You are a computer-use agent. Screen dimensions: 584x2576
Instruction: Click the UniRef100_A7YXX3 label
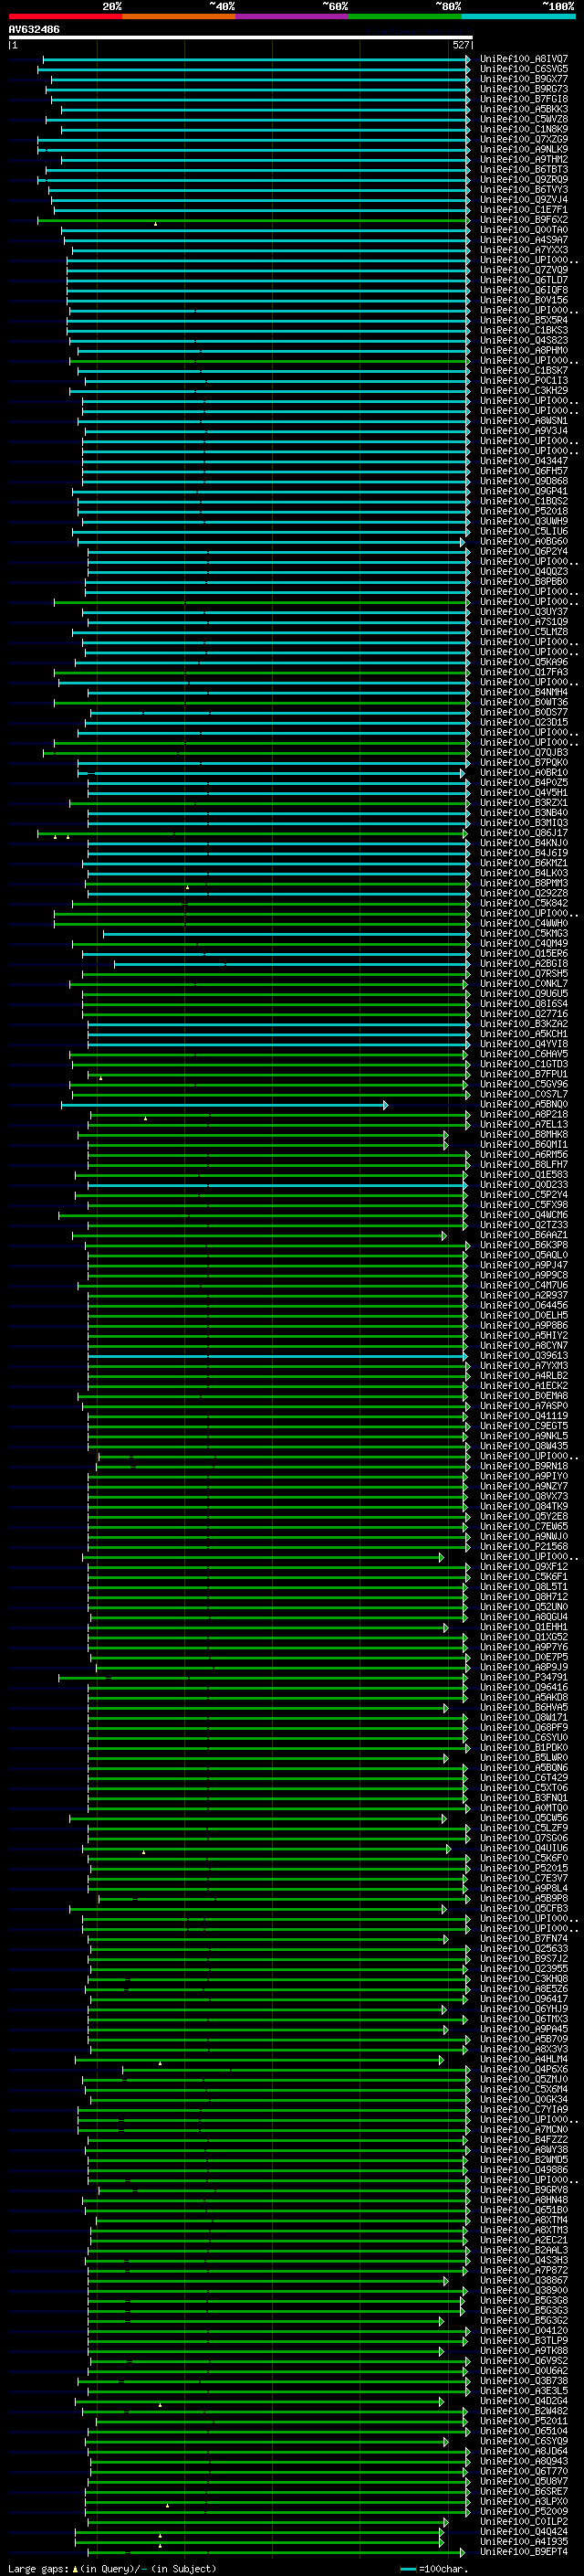point(523,250)
